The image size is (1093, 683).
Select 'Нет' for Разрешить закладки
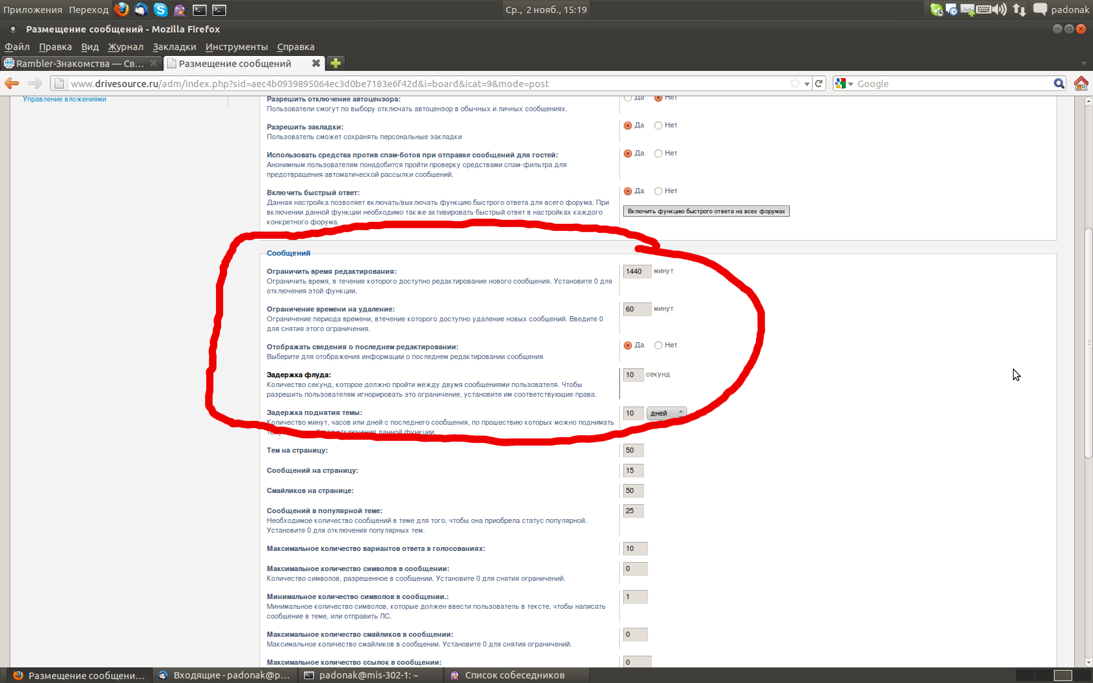(658, 126)
